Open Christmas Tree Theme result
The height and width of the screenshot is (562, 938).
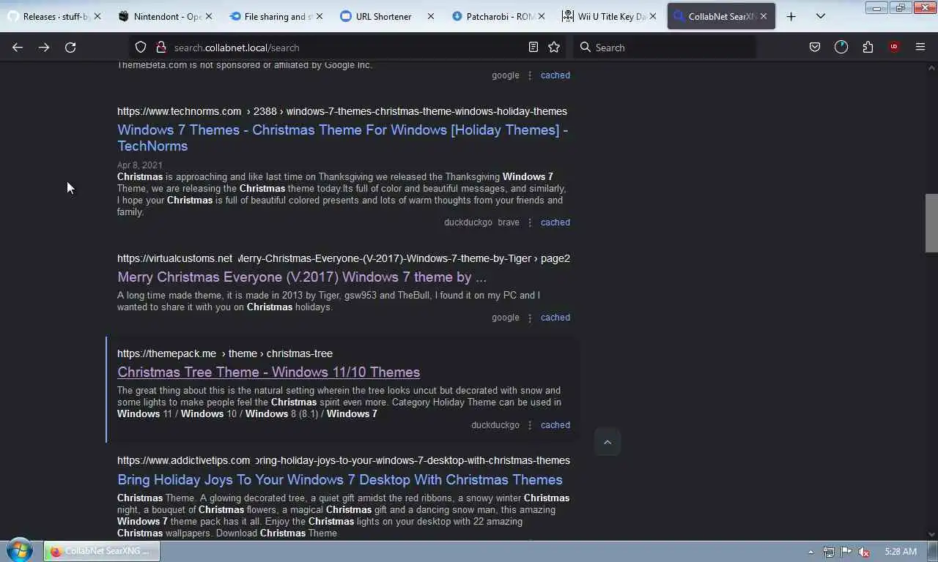pyautogui.click(x=268, y=372)
